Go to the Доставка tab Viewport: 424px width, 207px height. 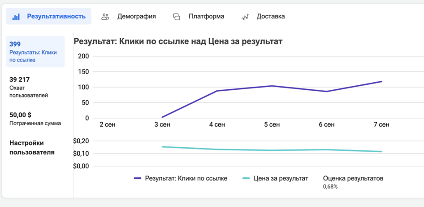tap(270, 17)
